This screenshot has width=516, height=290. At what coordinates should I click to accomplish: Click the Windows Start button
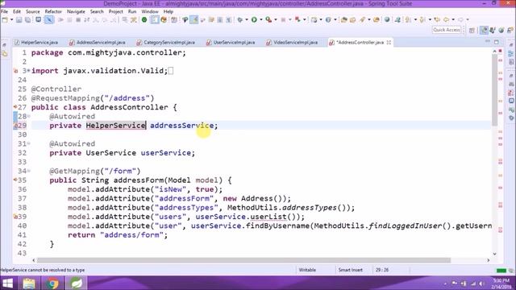pos(7,283)
